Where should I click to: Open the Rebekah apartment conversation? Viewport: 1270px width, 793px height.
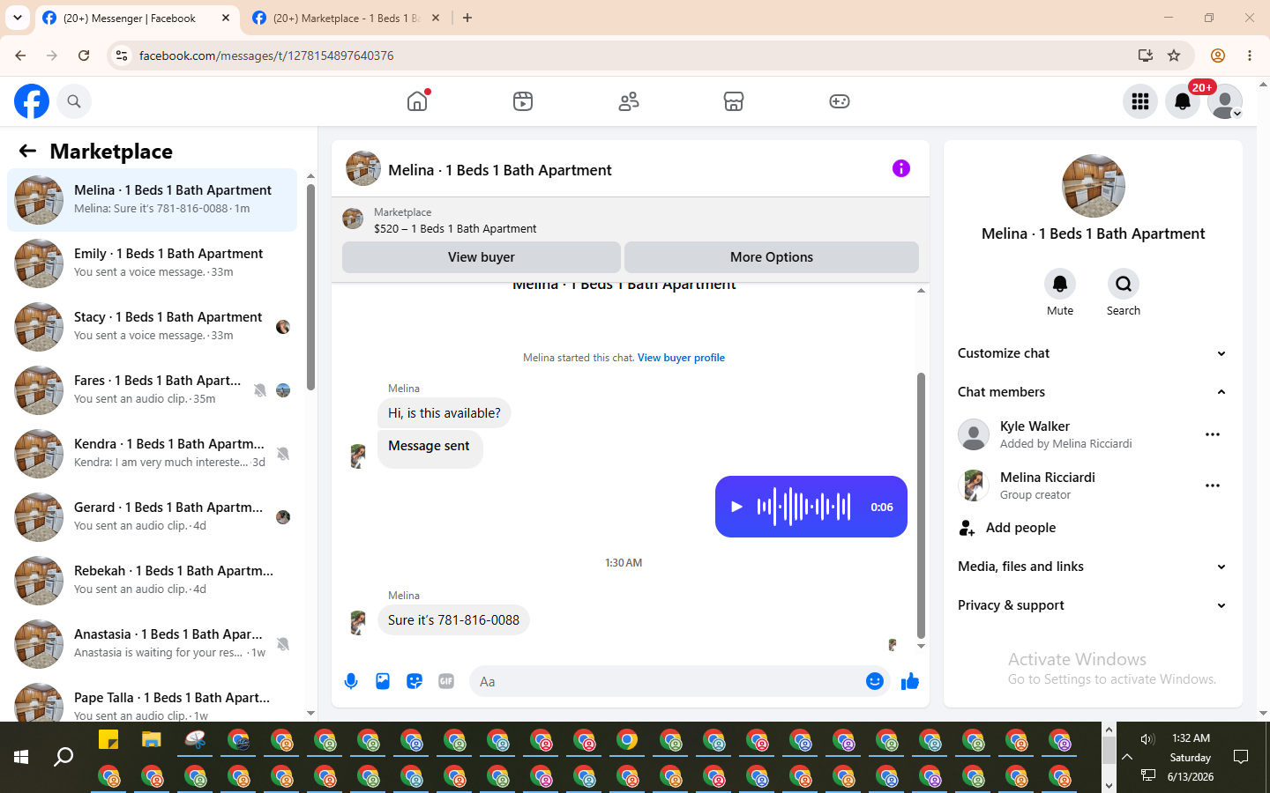(x=152, y=581)
